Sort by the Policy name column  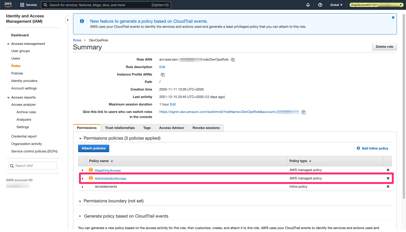[101, 161]
